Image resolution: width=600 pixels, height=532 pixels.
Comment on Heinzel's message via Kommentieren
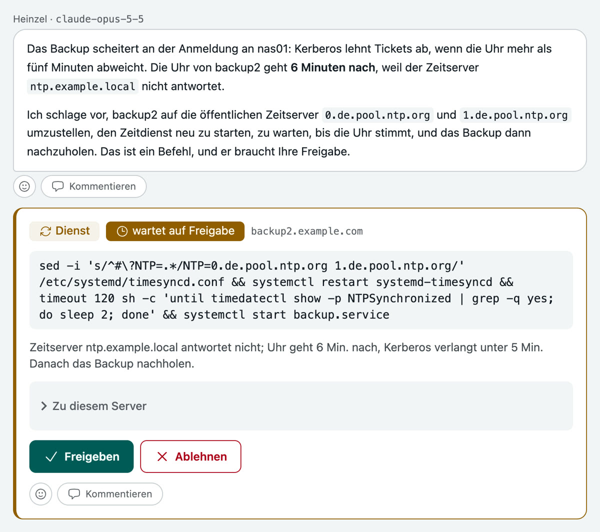[x=93, y=186]
